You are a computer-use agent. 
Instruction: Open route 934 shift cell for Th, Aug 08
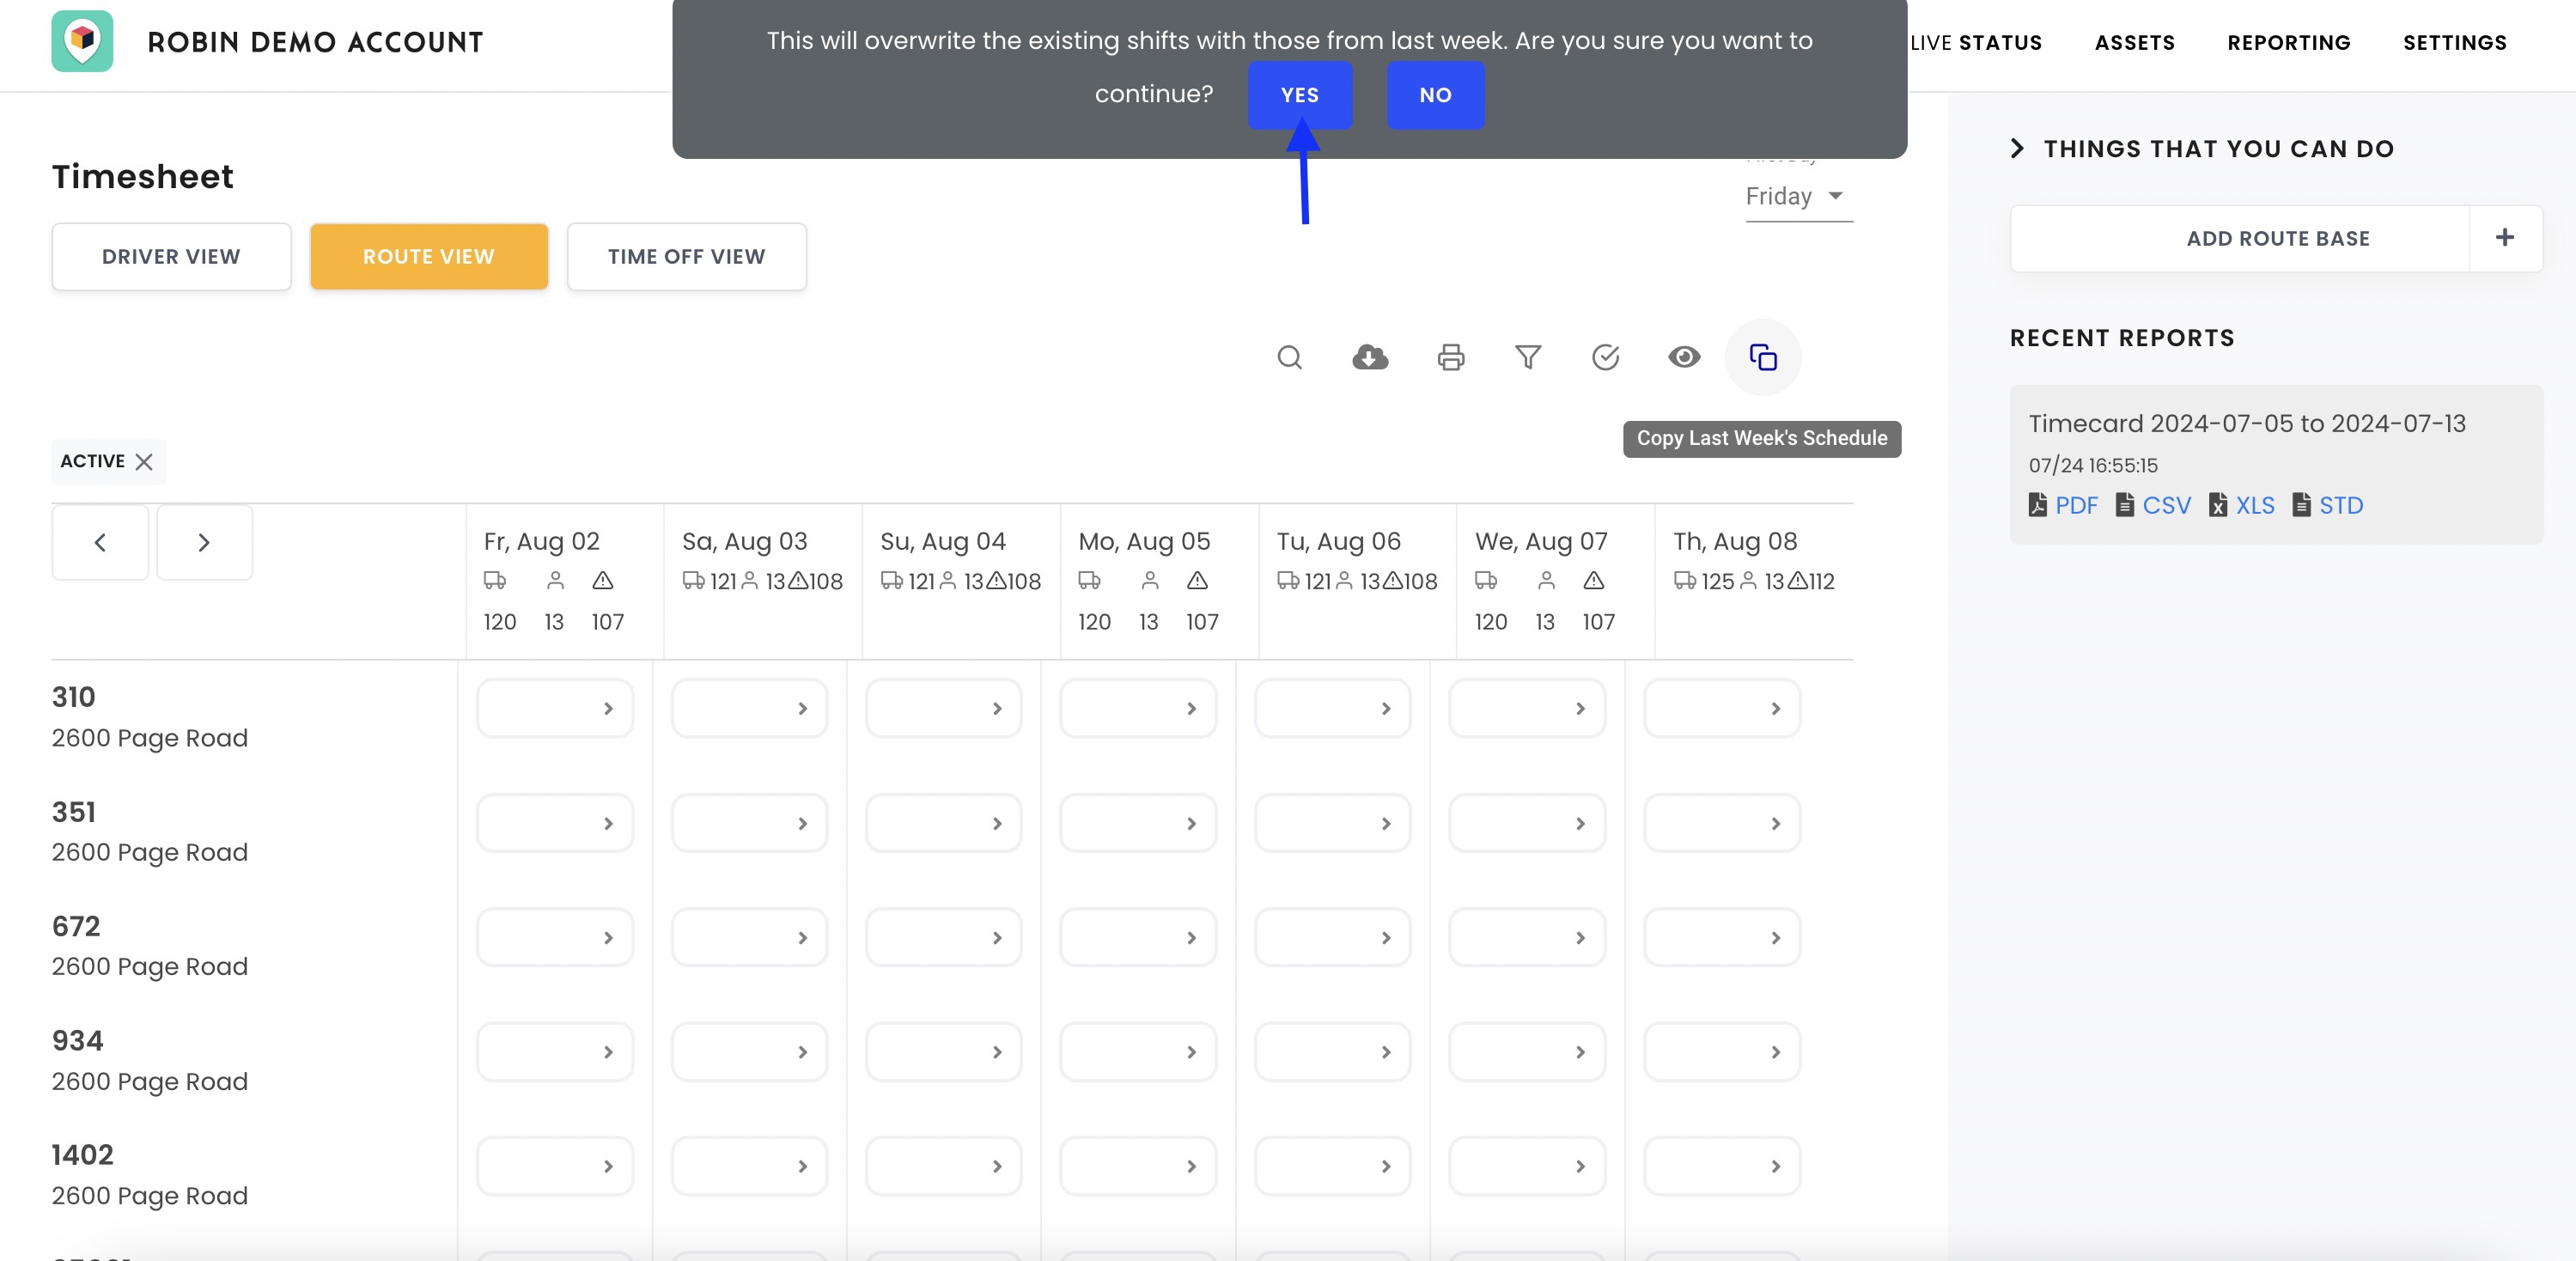(x=1722, y=1052)
